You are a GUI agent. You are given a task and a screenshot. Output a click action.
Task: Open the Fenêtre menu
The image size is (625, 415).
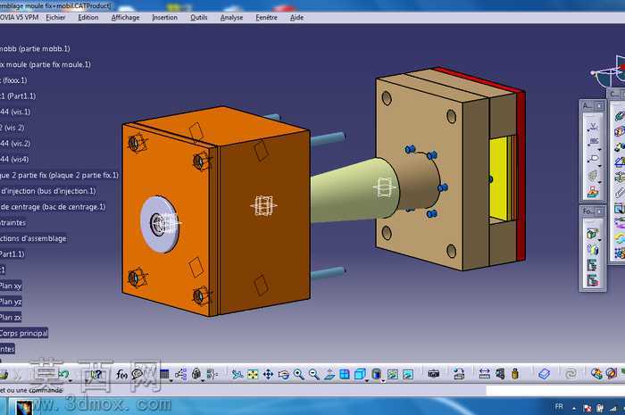pyautogui.click(x=267, y=18)
